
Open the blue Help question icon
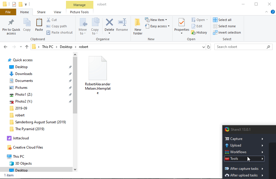tap(273, 12)
